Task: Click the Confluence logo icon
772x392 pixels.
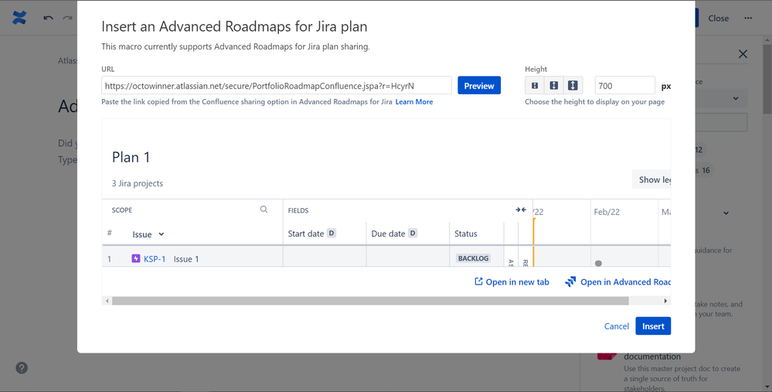Action: pos(19,19)
